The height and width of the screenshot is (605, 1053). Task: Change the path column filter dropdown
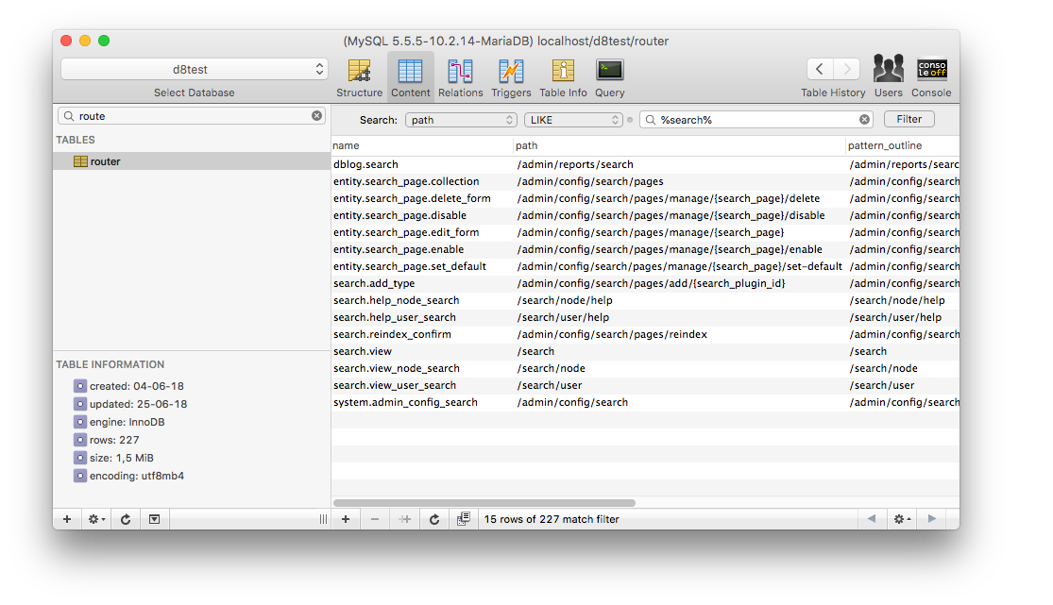click(x=463, y=119)
